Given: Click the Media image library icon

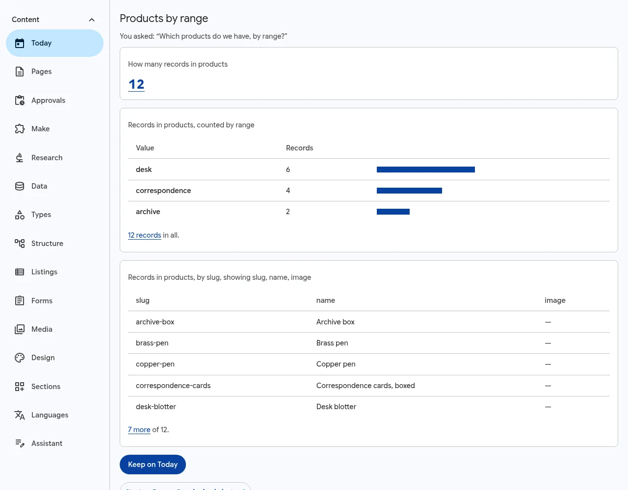Looking at the screenshot, I should [x=20, y=329].
